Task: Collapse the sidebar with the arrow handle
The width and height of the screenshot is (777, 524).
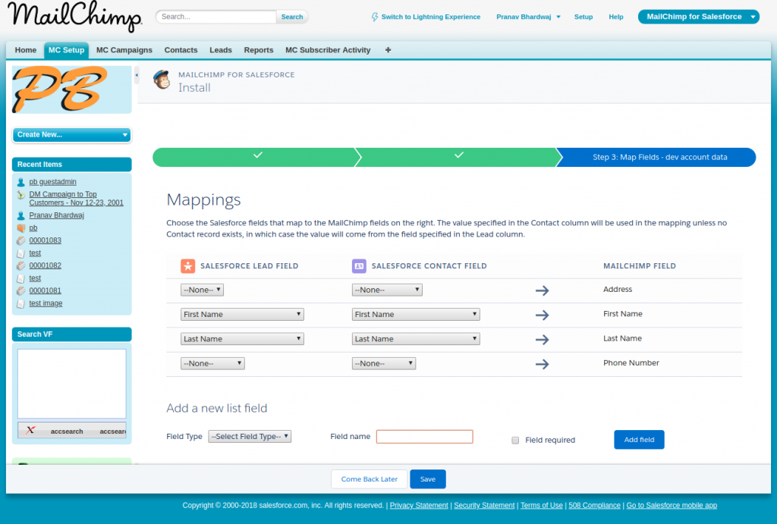Action: (137, 75)
